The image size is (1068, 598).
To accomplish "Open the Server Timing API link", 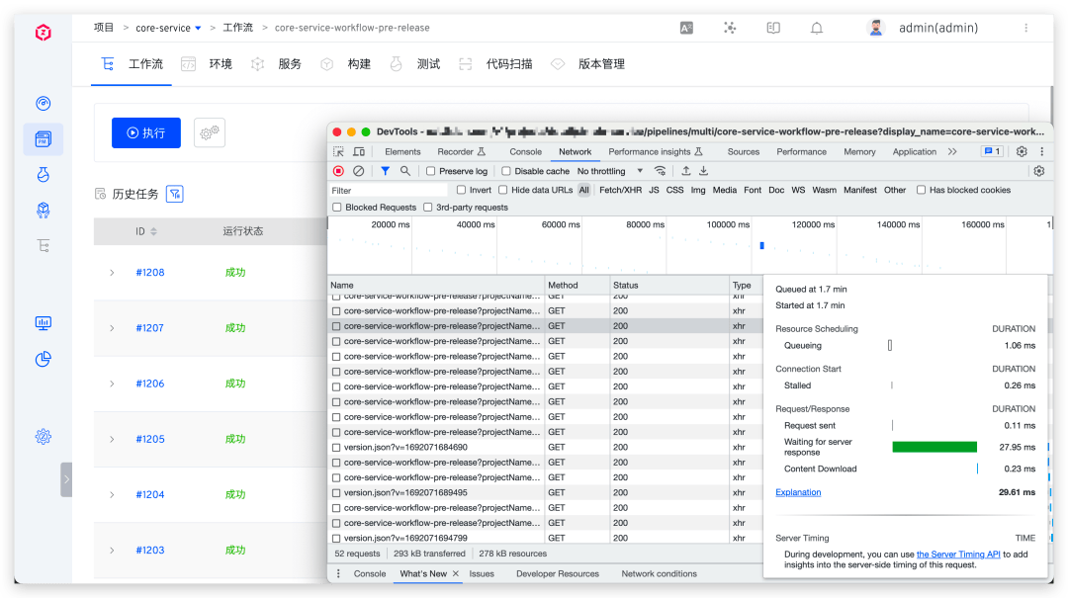I will coord(958,555).
